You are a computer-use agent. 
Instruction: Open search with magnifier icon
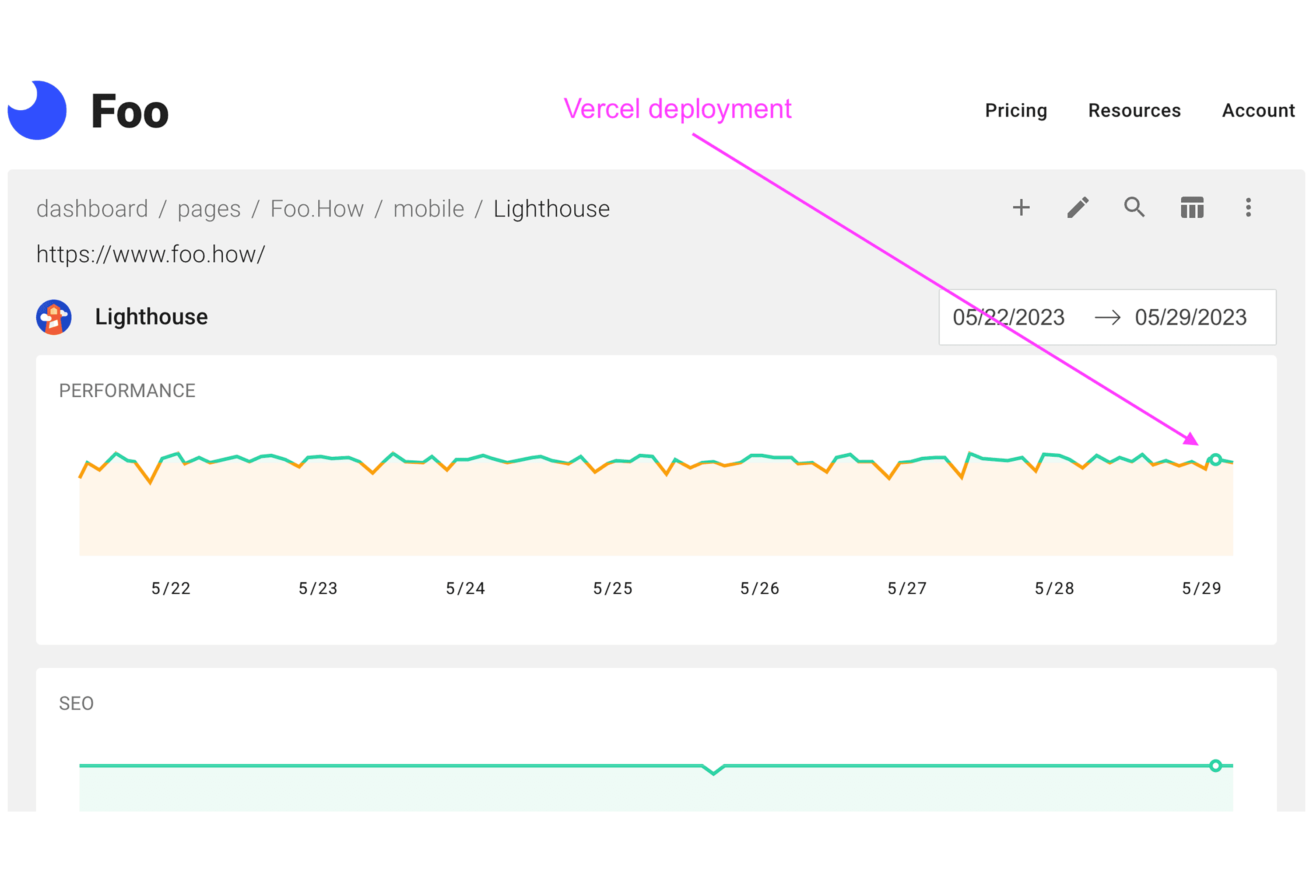1134,207
